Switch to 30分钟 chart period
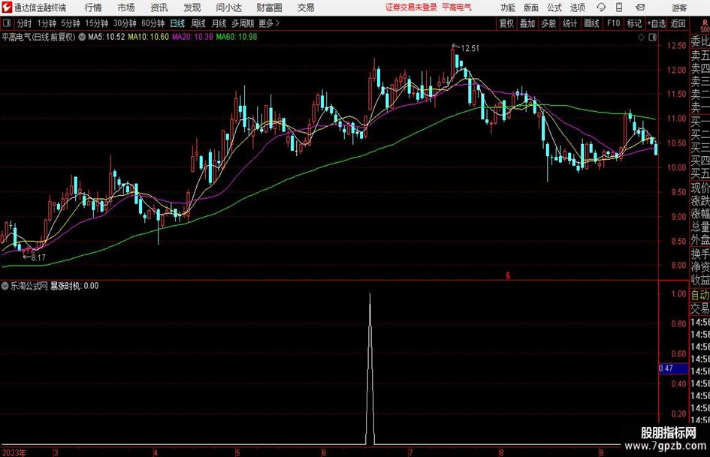 click(125, 23)
